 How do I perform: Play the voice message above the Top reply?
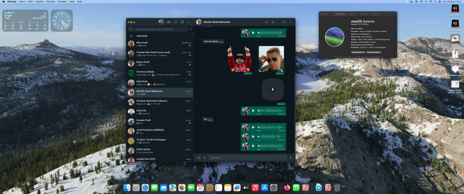point(253,111)
